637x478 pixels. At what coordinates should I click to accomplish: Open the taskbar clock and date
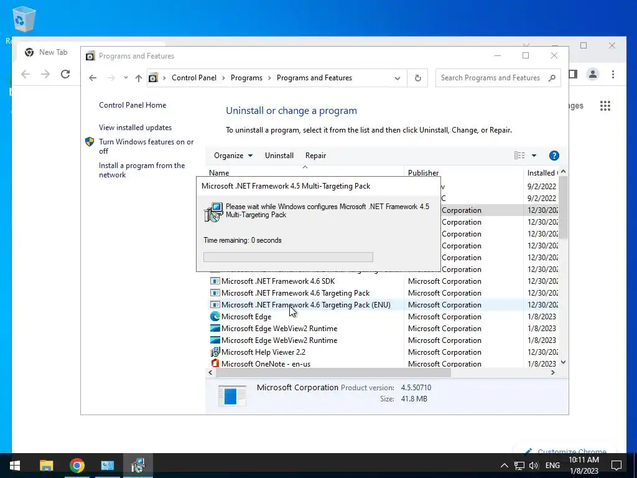pyautogui.click(x=584, y=466)
